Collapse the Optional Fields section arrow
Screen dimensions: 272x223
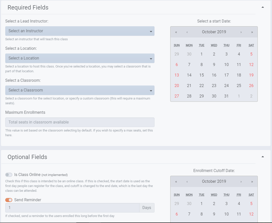263,157
